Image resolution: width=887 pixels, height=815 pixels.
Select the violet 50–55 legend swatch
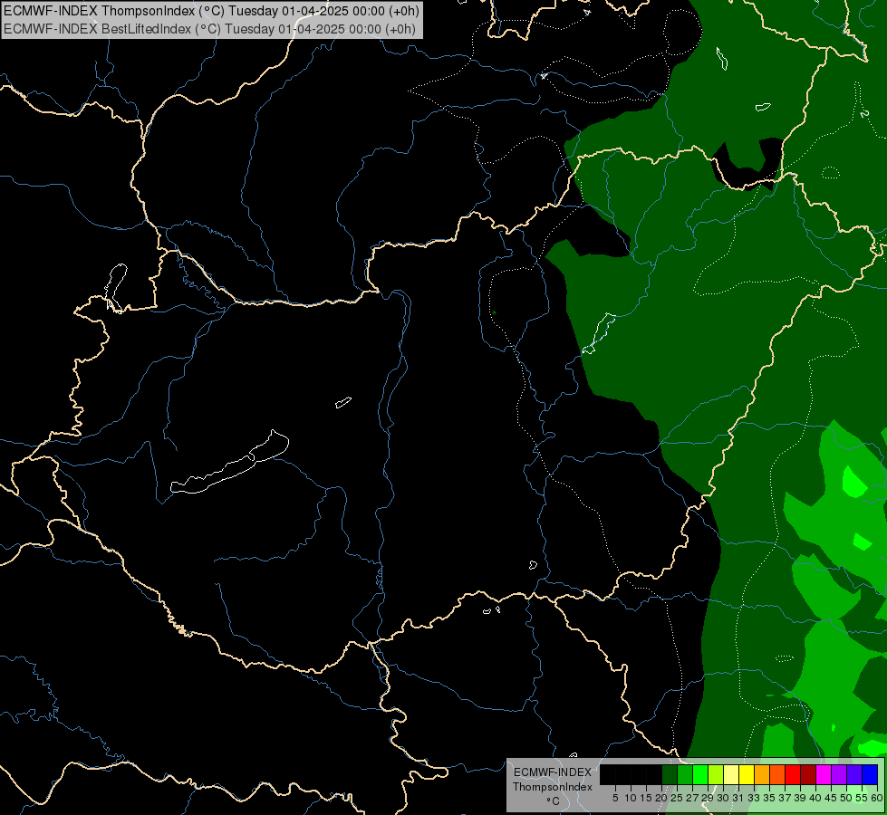[x=854, y=774]
